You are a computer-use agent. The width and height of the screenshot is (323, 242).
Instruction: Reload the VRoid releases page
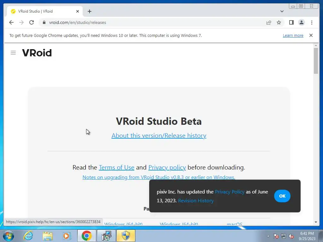(x=32, y=22)
